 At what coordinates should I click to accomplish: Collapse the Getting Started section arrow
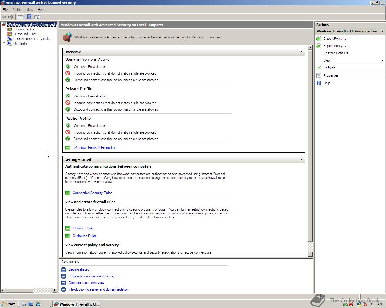301,159
